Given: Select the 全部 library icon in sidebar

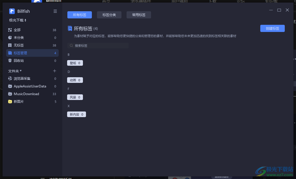Looking at the screenshot, I should pos(10,30).
